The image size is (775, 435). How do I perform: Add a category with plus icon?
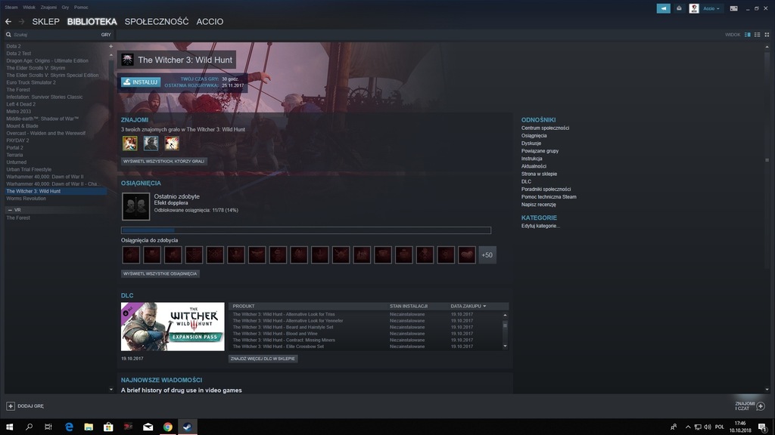[x=110, y=46]
